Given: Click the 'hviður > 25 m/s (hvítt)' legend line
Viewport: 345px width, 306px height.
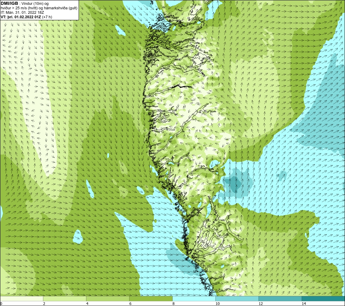Looking at the screenshot, I should point(39,8).
